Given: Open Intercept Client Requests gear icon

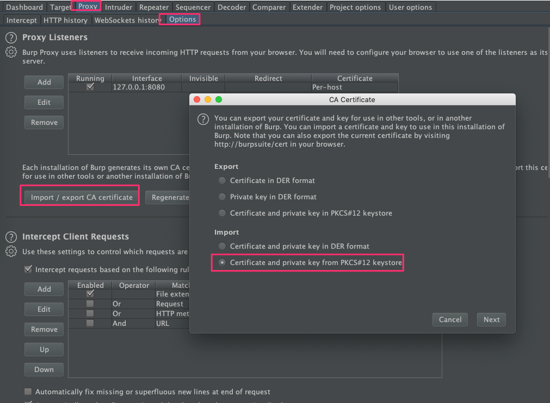Looking at the screenshot, I should (x=11, y=251).
